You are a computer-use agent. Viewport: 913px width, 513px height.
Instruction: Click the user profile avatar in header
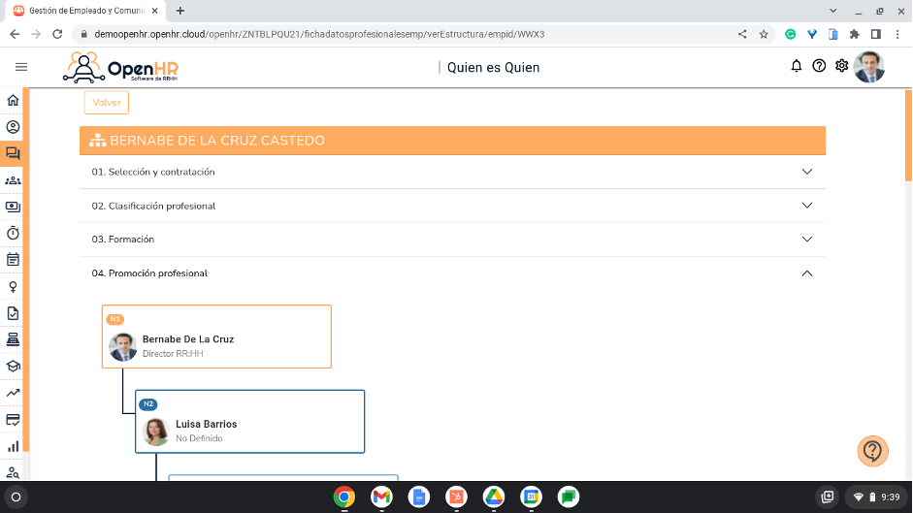[x=868, y=67]
